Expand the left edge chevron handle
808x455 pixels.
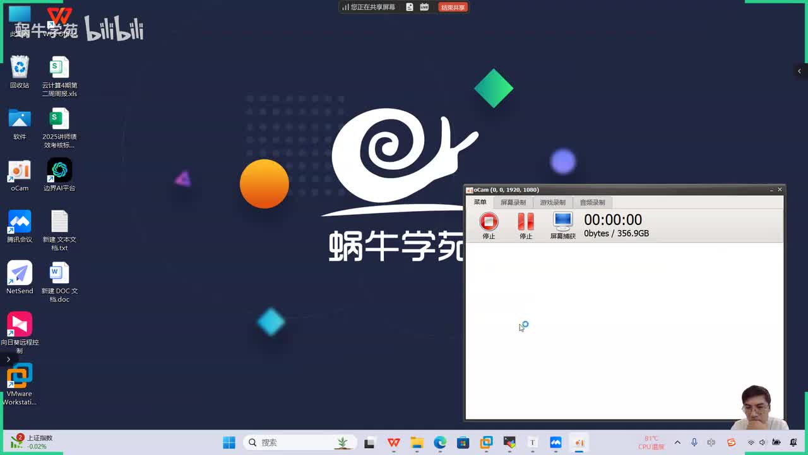click(8, 359)
